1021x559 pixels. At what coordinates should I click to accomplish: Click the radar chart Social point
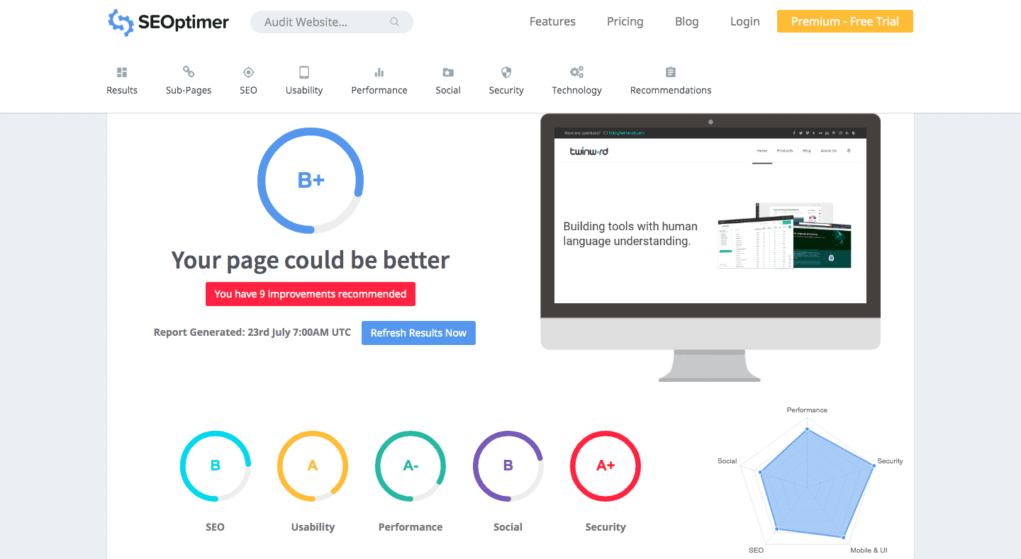tap(760, 472)
